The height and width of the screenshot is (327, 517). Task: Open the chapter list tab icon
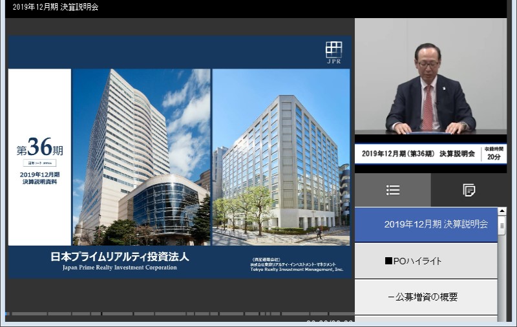click(393, 190)
